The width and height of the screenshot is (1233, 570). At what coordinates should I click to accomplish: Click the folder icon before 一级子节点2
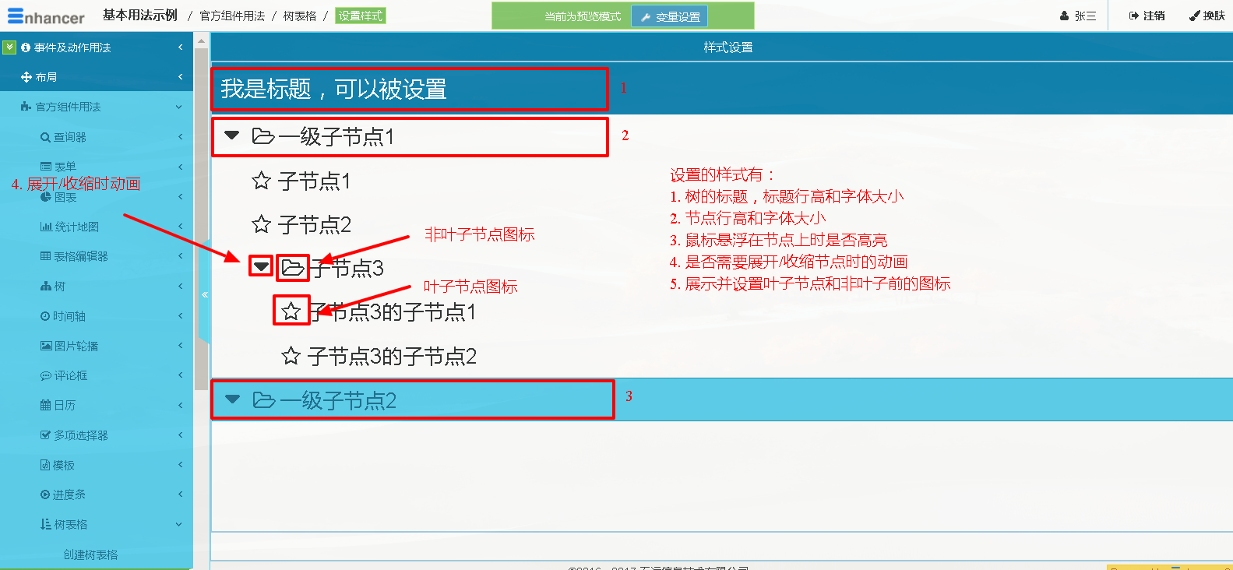(264, 400)
